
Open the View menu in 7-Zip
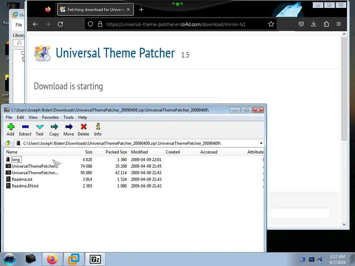click(33, 117)
